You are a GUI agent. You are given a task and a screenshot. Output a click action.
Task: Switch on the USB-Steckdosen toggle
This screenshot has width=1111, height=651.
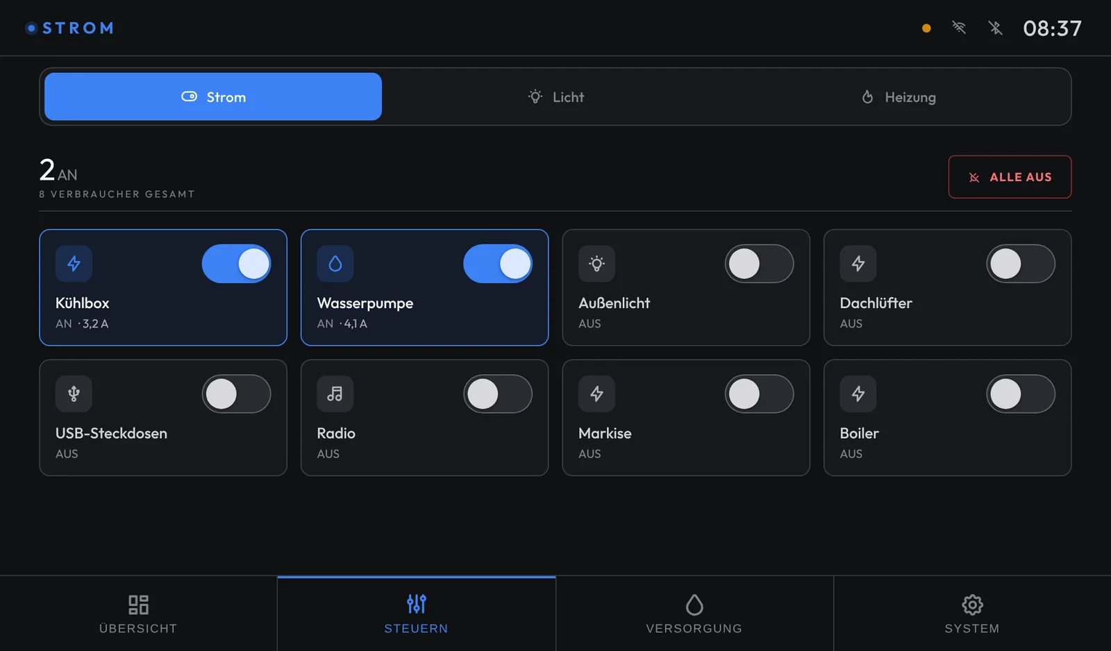coord(237,394)
